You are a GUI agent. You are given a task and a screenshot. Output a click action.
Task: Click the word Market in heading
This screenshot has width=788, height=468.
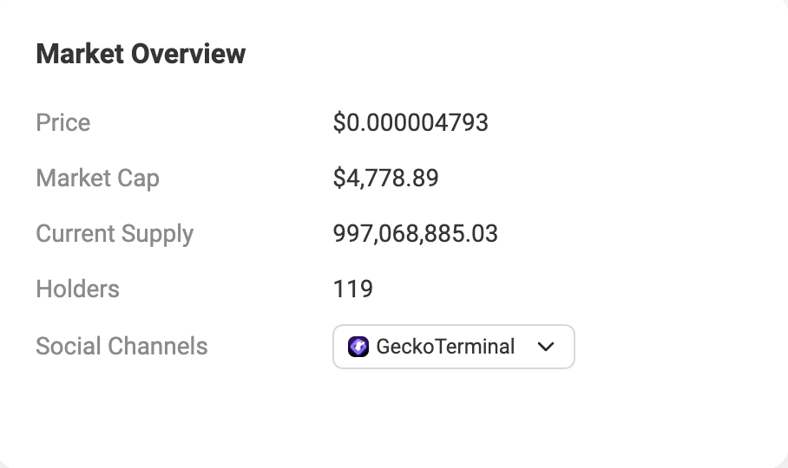(80, 54)
